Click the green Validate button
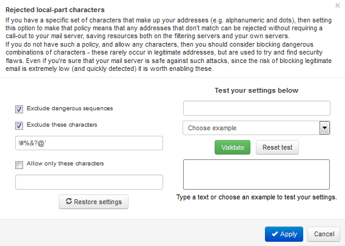 232,147
